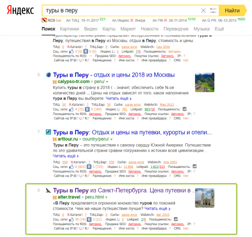Click Индекс L value 781

pyautogui.click(x=125, y=110)
